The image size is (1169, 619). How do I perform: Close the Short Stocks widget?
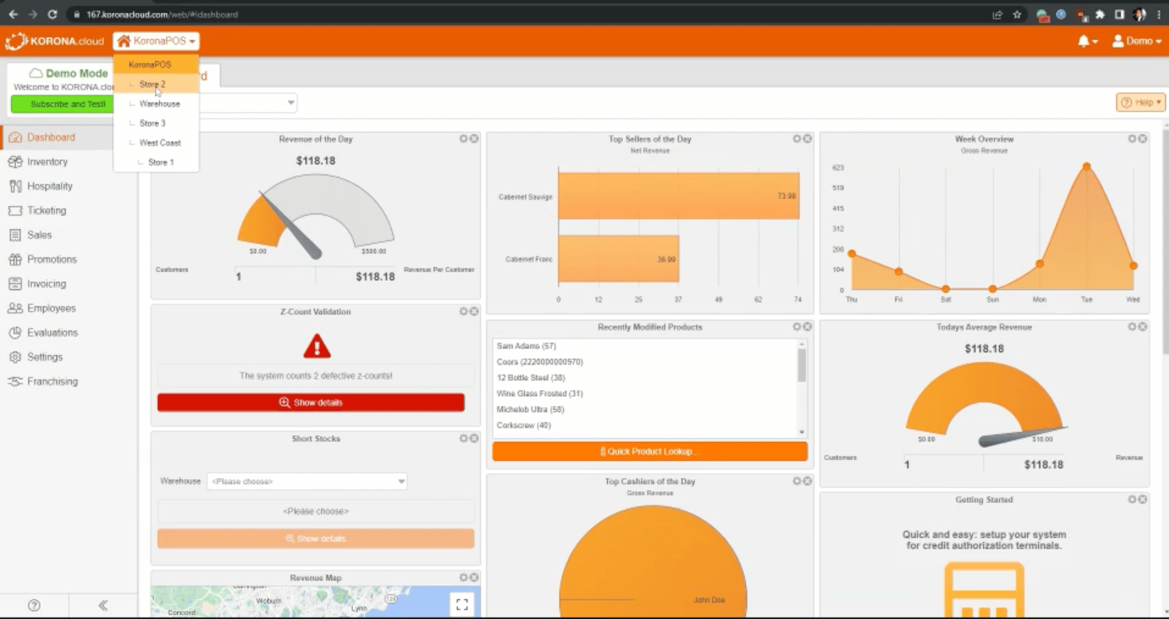point(474,438)
